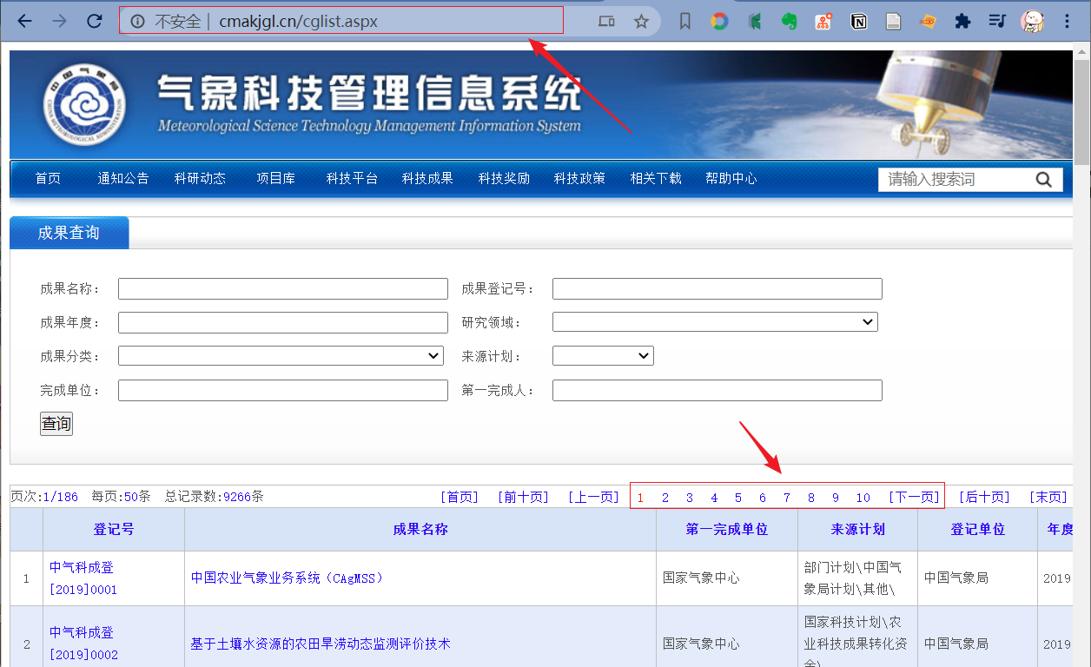Click the browser back arrow
1091x667 pixels.
point(24,22)
